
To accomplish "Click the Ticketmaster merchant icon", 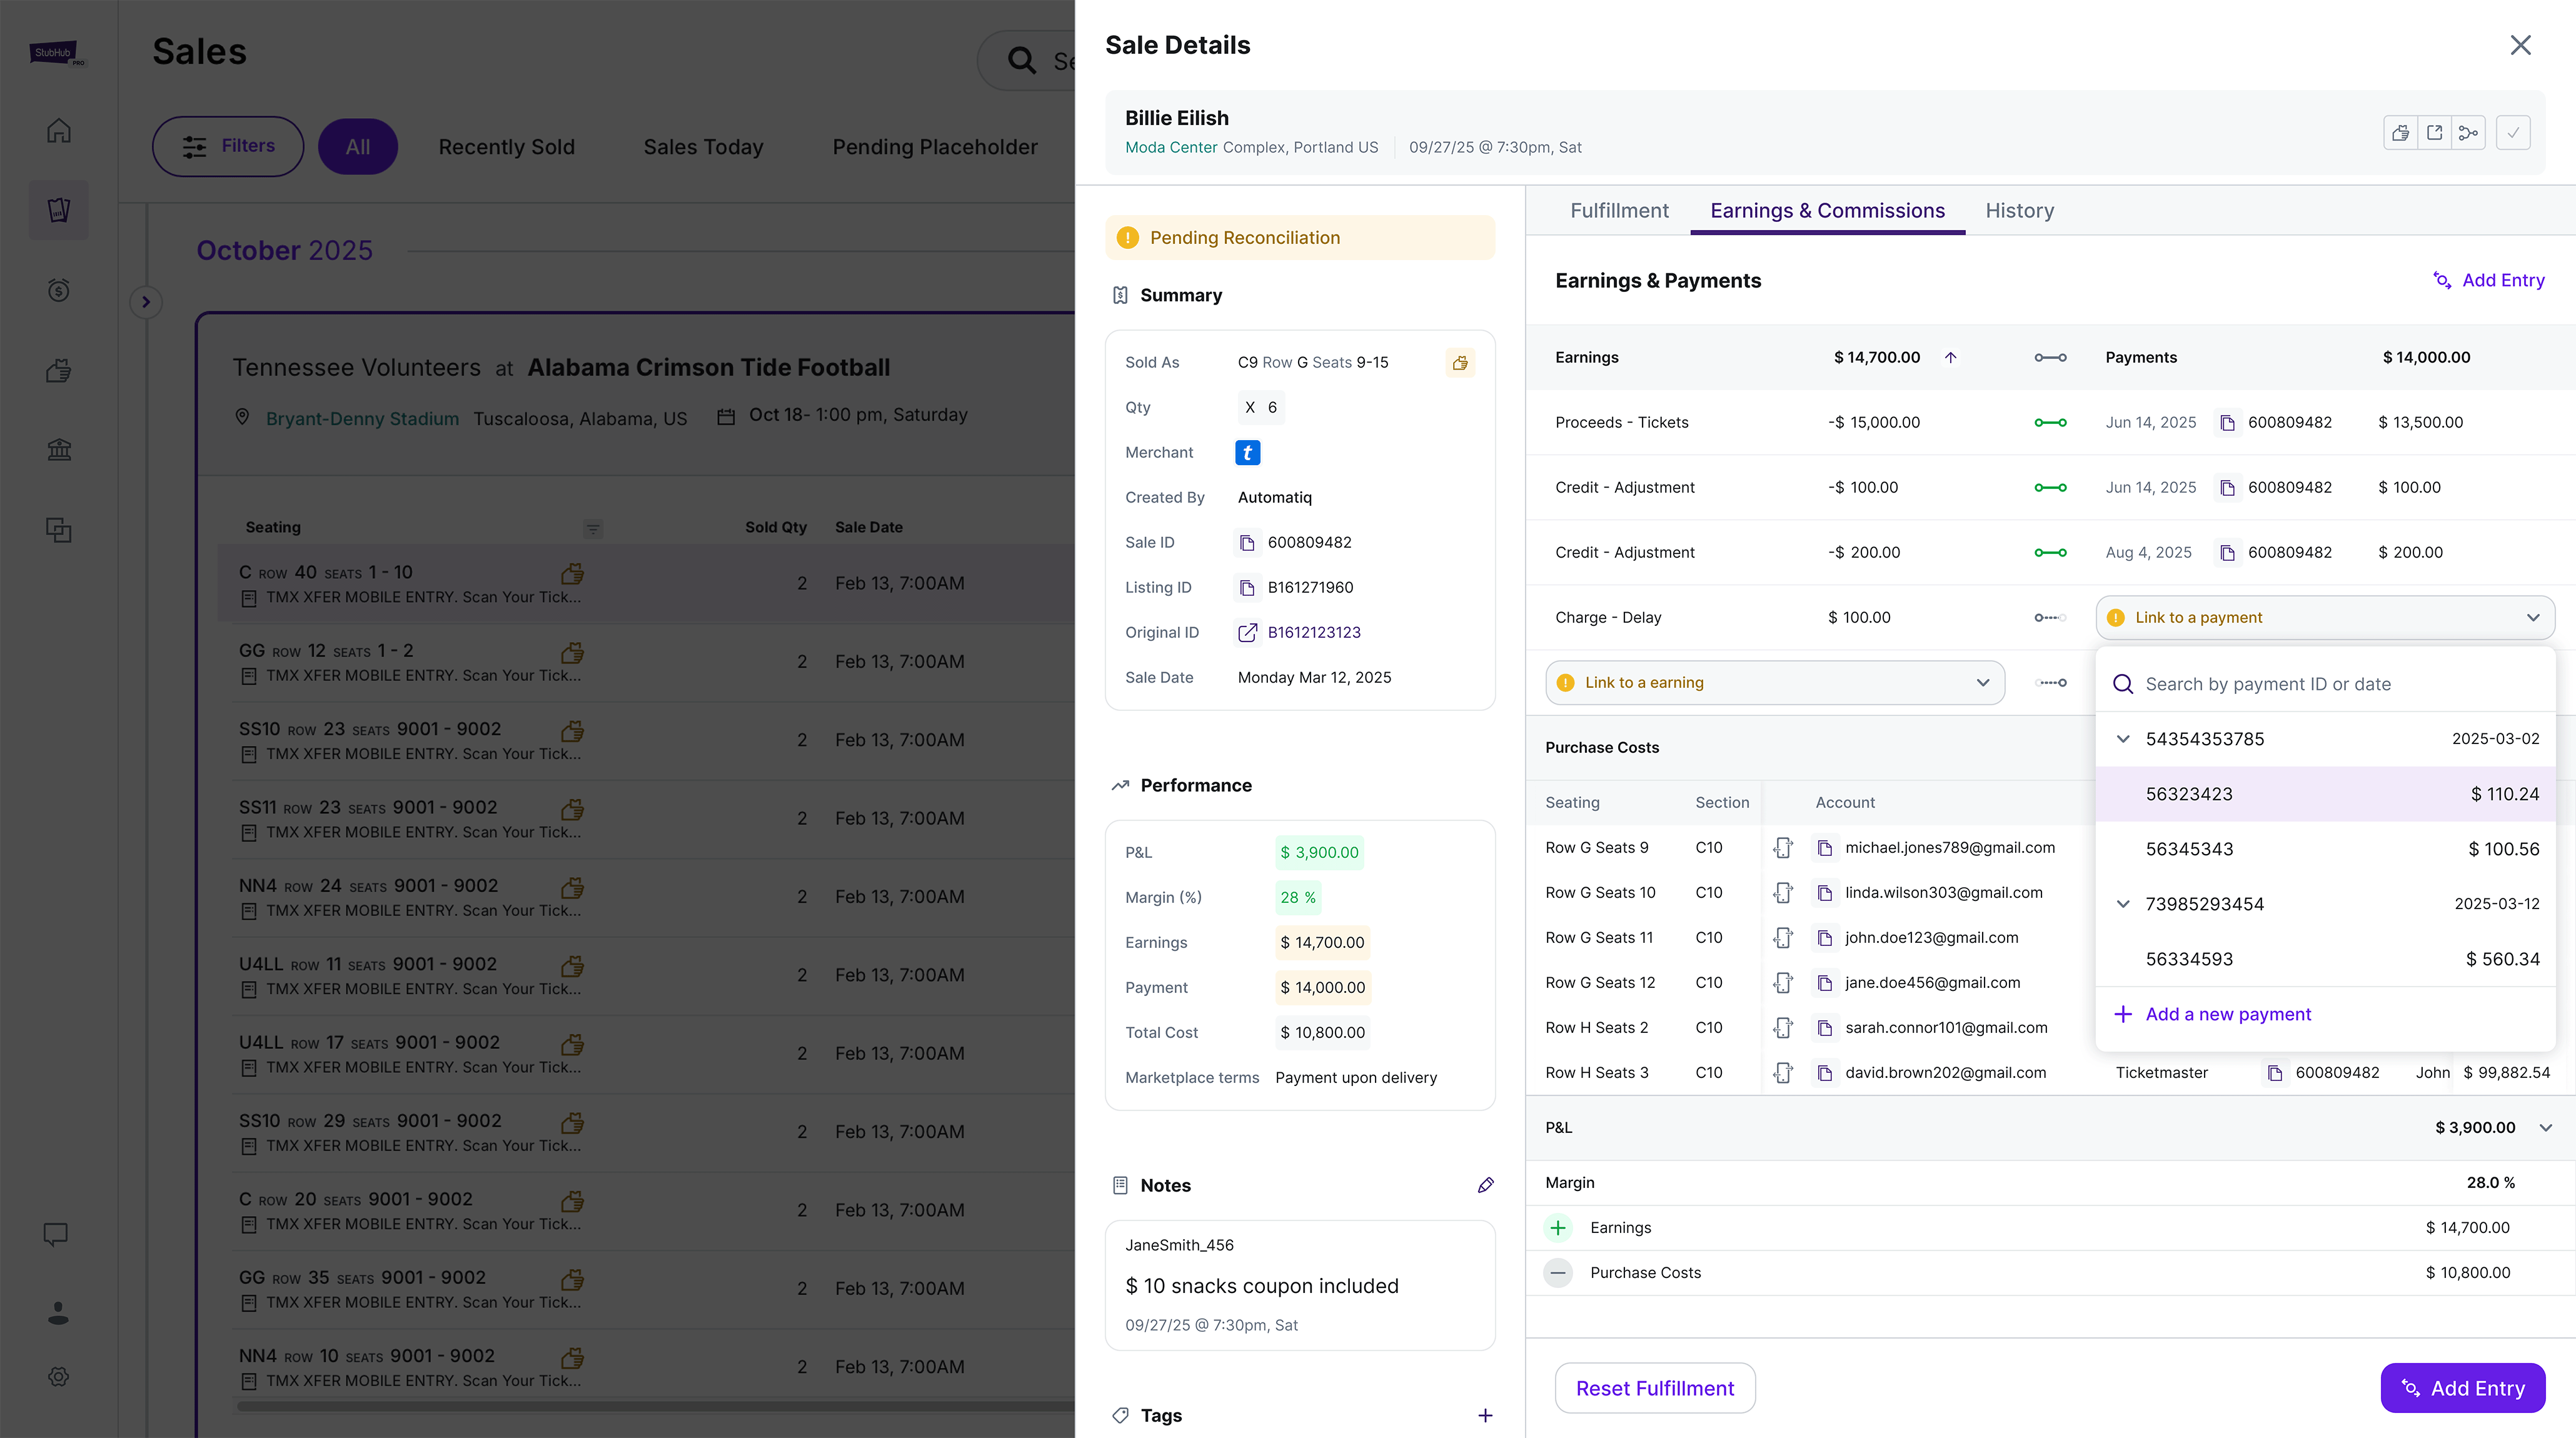I will click(1247, 452).
